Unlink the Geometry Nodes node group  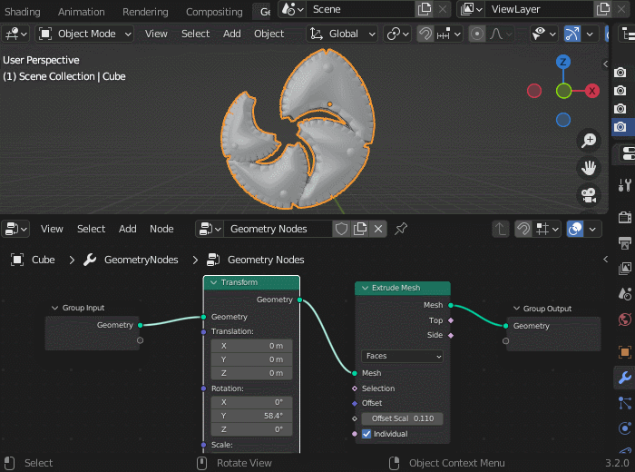[x=378, y=229]
